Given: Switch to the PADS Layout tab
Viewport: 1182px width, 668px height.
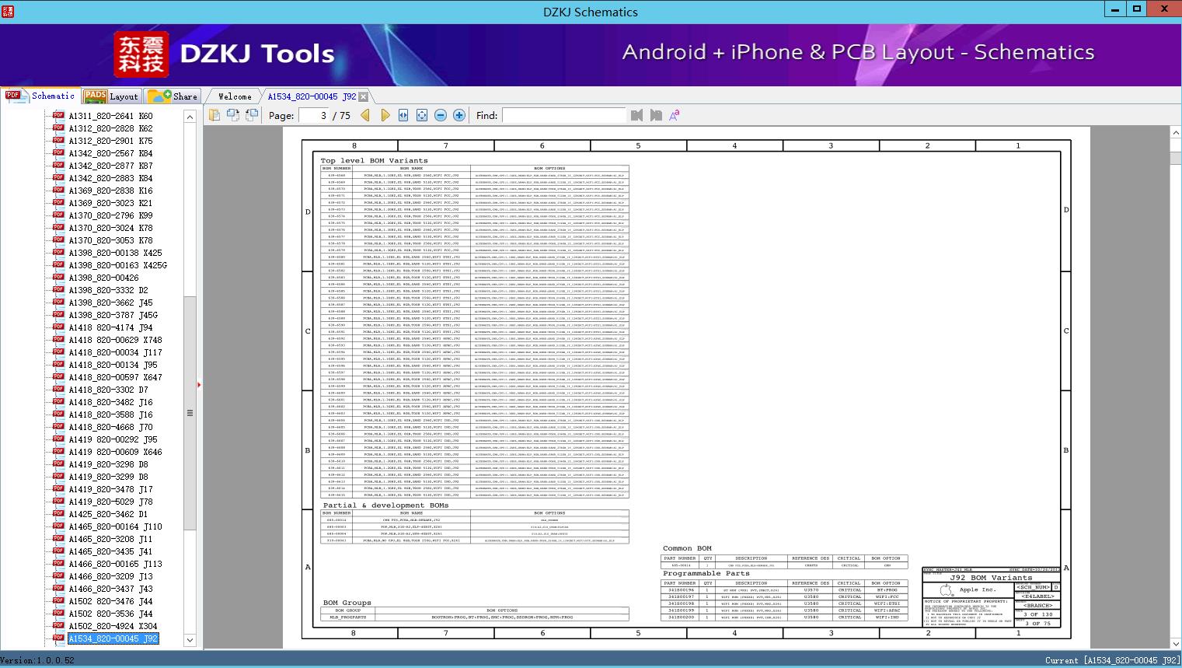Looking at the screenshot, I should point(110,96).
